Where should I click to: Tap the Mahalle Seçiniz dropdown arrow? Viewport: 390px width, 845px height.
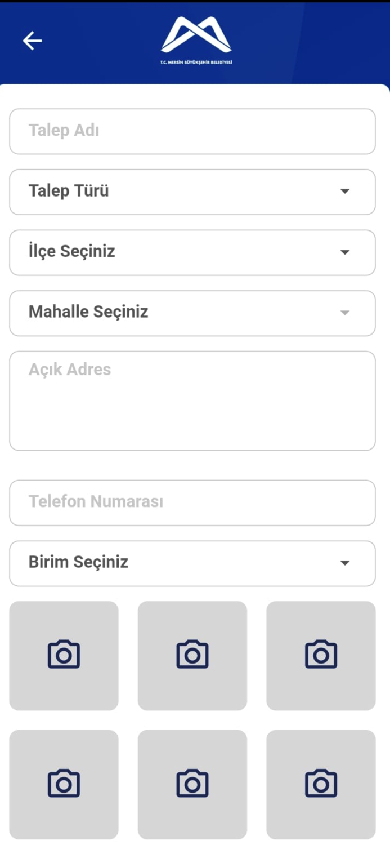pyautogui.click(x=345, y=313)
